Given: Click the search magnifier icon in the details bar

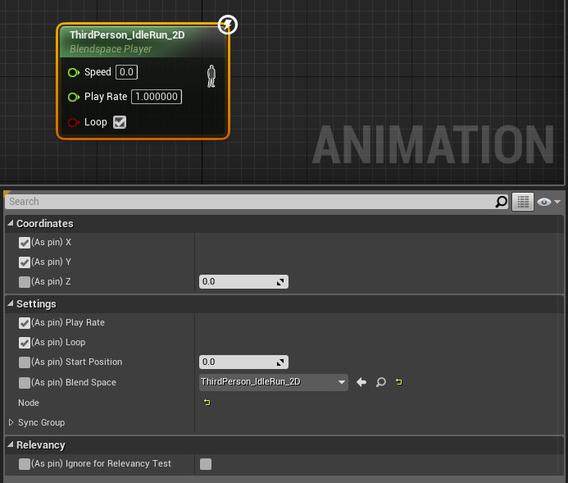Looking at the screenshot, I should (501, 202).
